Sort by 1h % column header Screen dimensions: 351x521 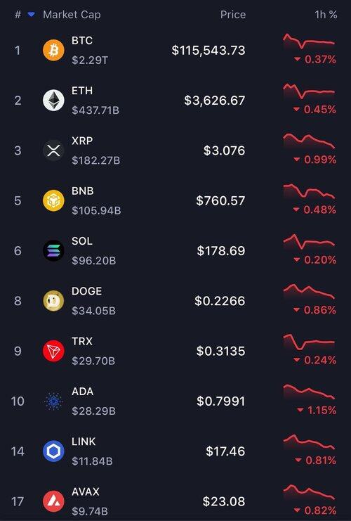[x=326, y=15]
